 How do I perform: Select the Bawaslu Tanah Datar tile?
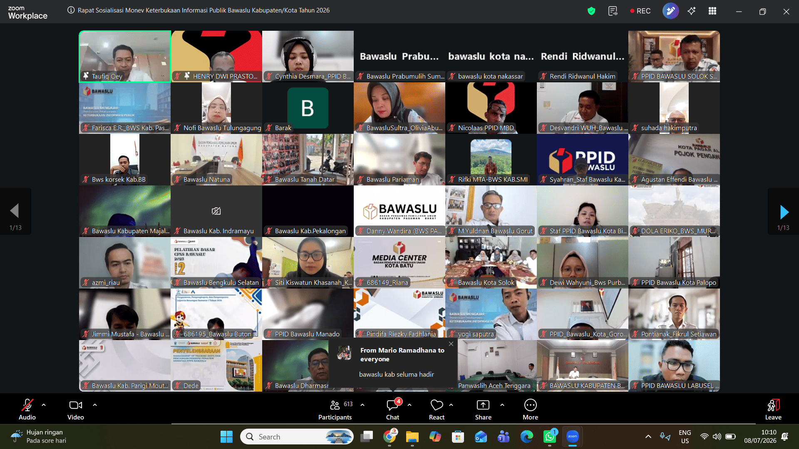(x=308, y=160)
